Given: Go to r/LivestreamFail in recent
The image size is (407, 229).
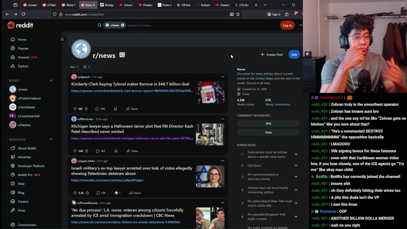Looking at the screenshot, I should [25, 116].
